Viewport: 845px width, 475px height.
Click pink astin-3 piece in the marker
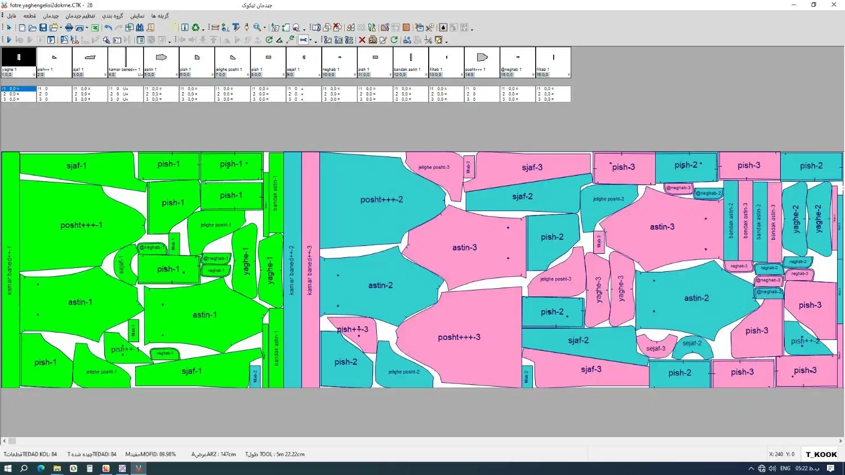pos(464,248)
